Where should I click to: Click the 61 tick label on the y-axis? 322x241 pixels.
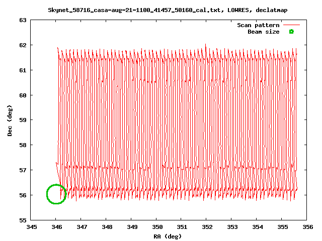pyautogui.click(x=22, y=70)
